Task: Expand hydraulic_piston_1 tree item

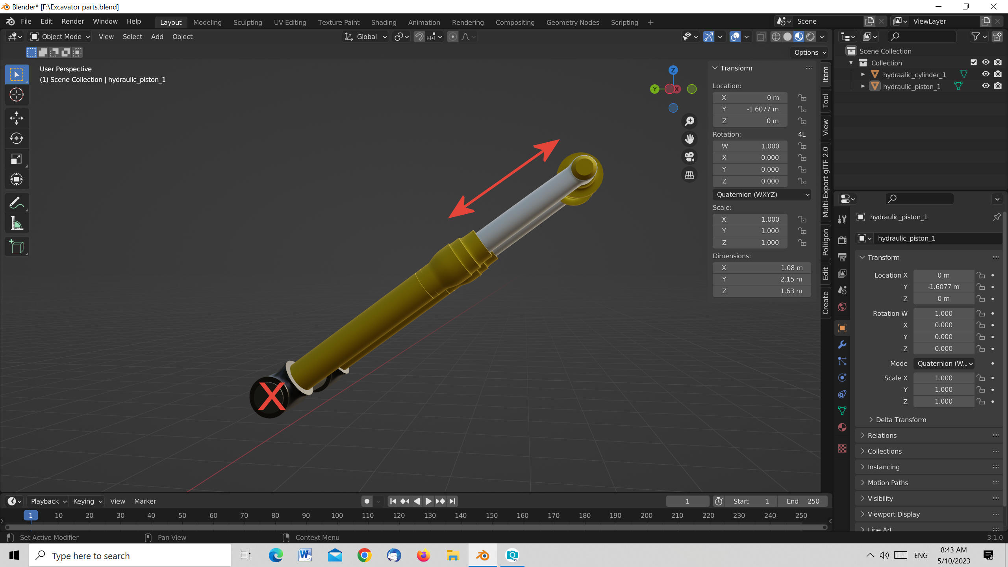Action: point(863,86)
